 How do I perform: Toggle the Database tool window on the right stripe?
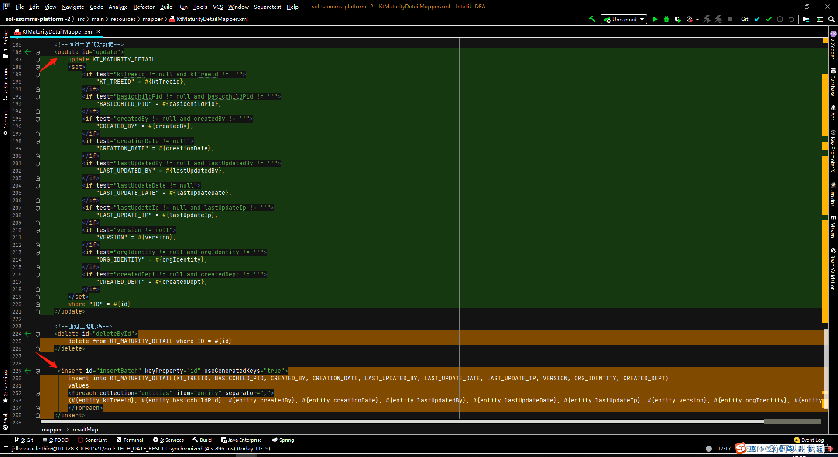(x=833, y=82)
